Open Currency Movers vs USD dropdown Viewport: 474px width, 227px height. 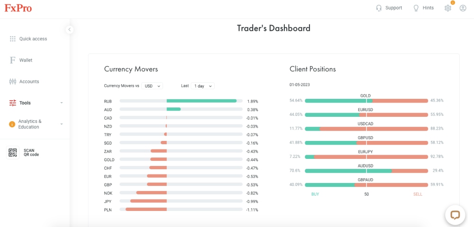point(152,86)
